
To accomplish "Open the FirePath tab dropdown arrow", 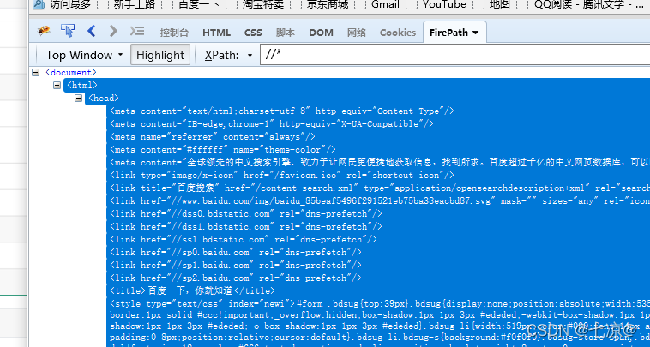I will [x=475, y=33].
